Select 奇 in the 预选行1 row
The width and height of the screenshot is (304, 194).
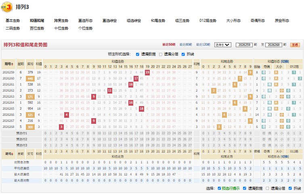(x=264, y=133)
